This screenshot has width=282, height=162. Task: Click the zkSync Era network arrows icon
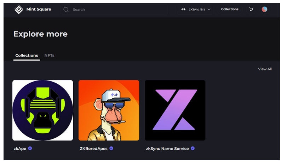click(x=183, y=9)
